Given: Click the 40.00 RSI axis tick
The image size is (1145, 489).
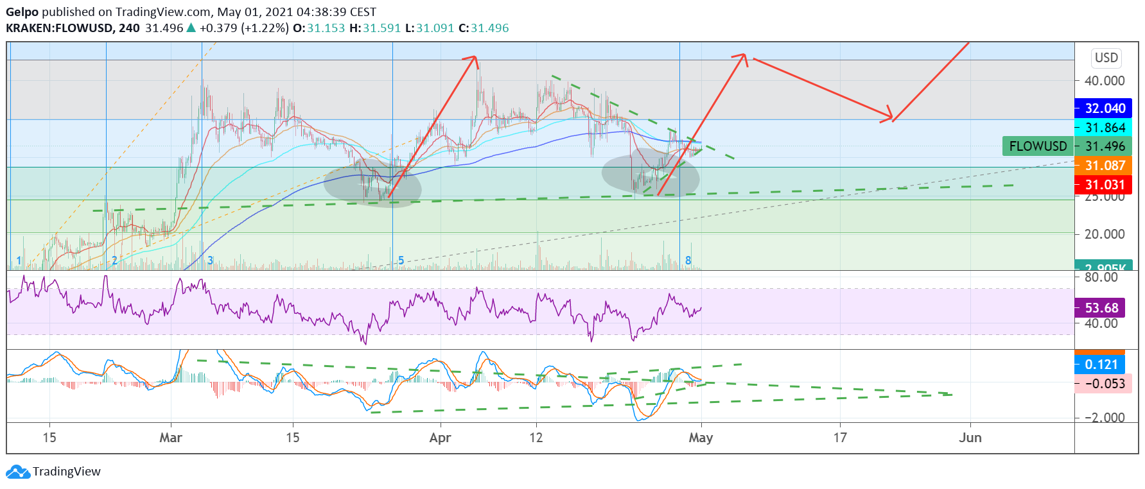Looking at the screenshot, I should [x=1101, y=323].
